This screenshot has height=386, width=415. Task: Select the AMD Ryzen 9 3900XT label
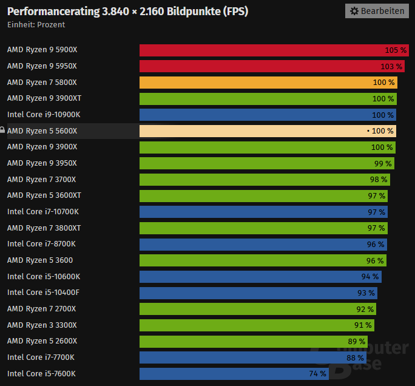click(x=44, y=98)
